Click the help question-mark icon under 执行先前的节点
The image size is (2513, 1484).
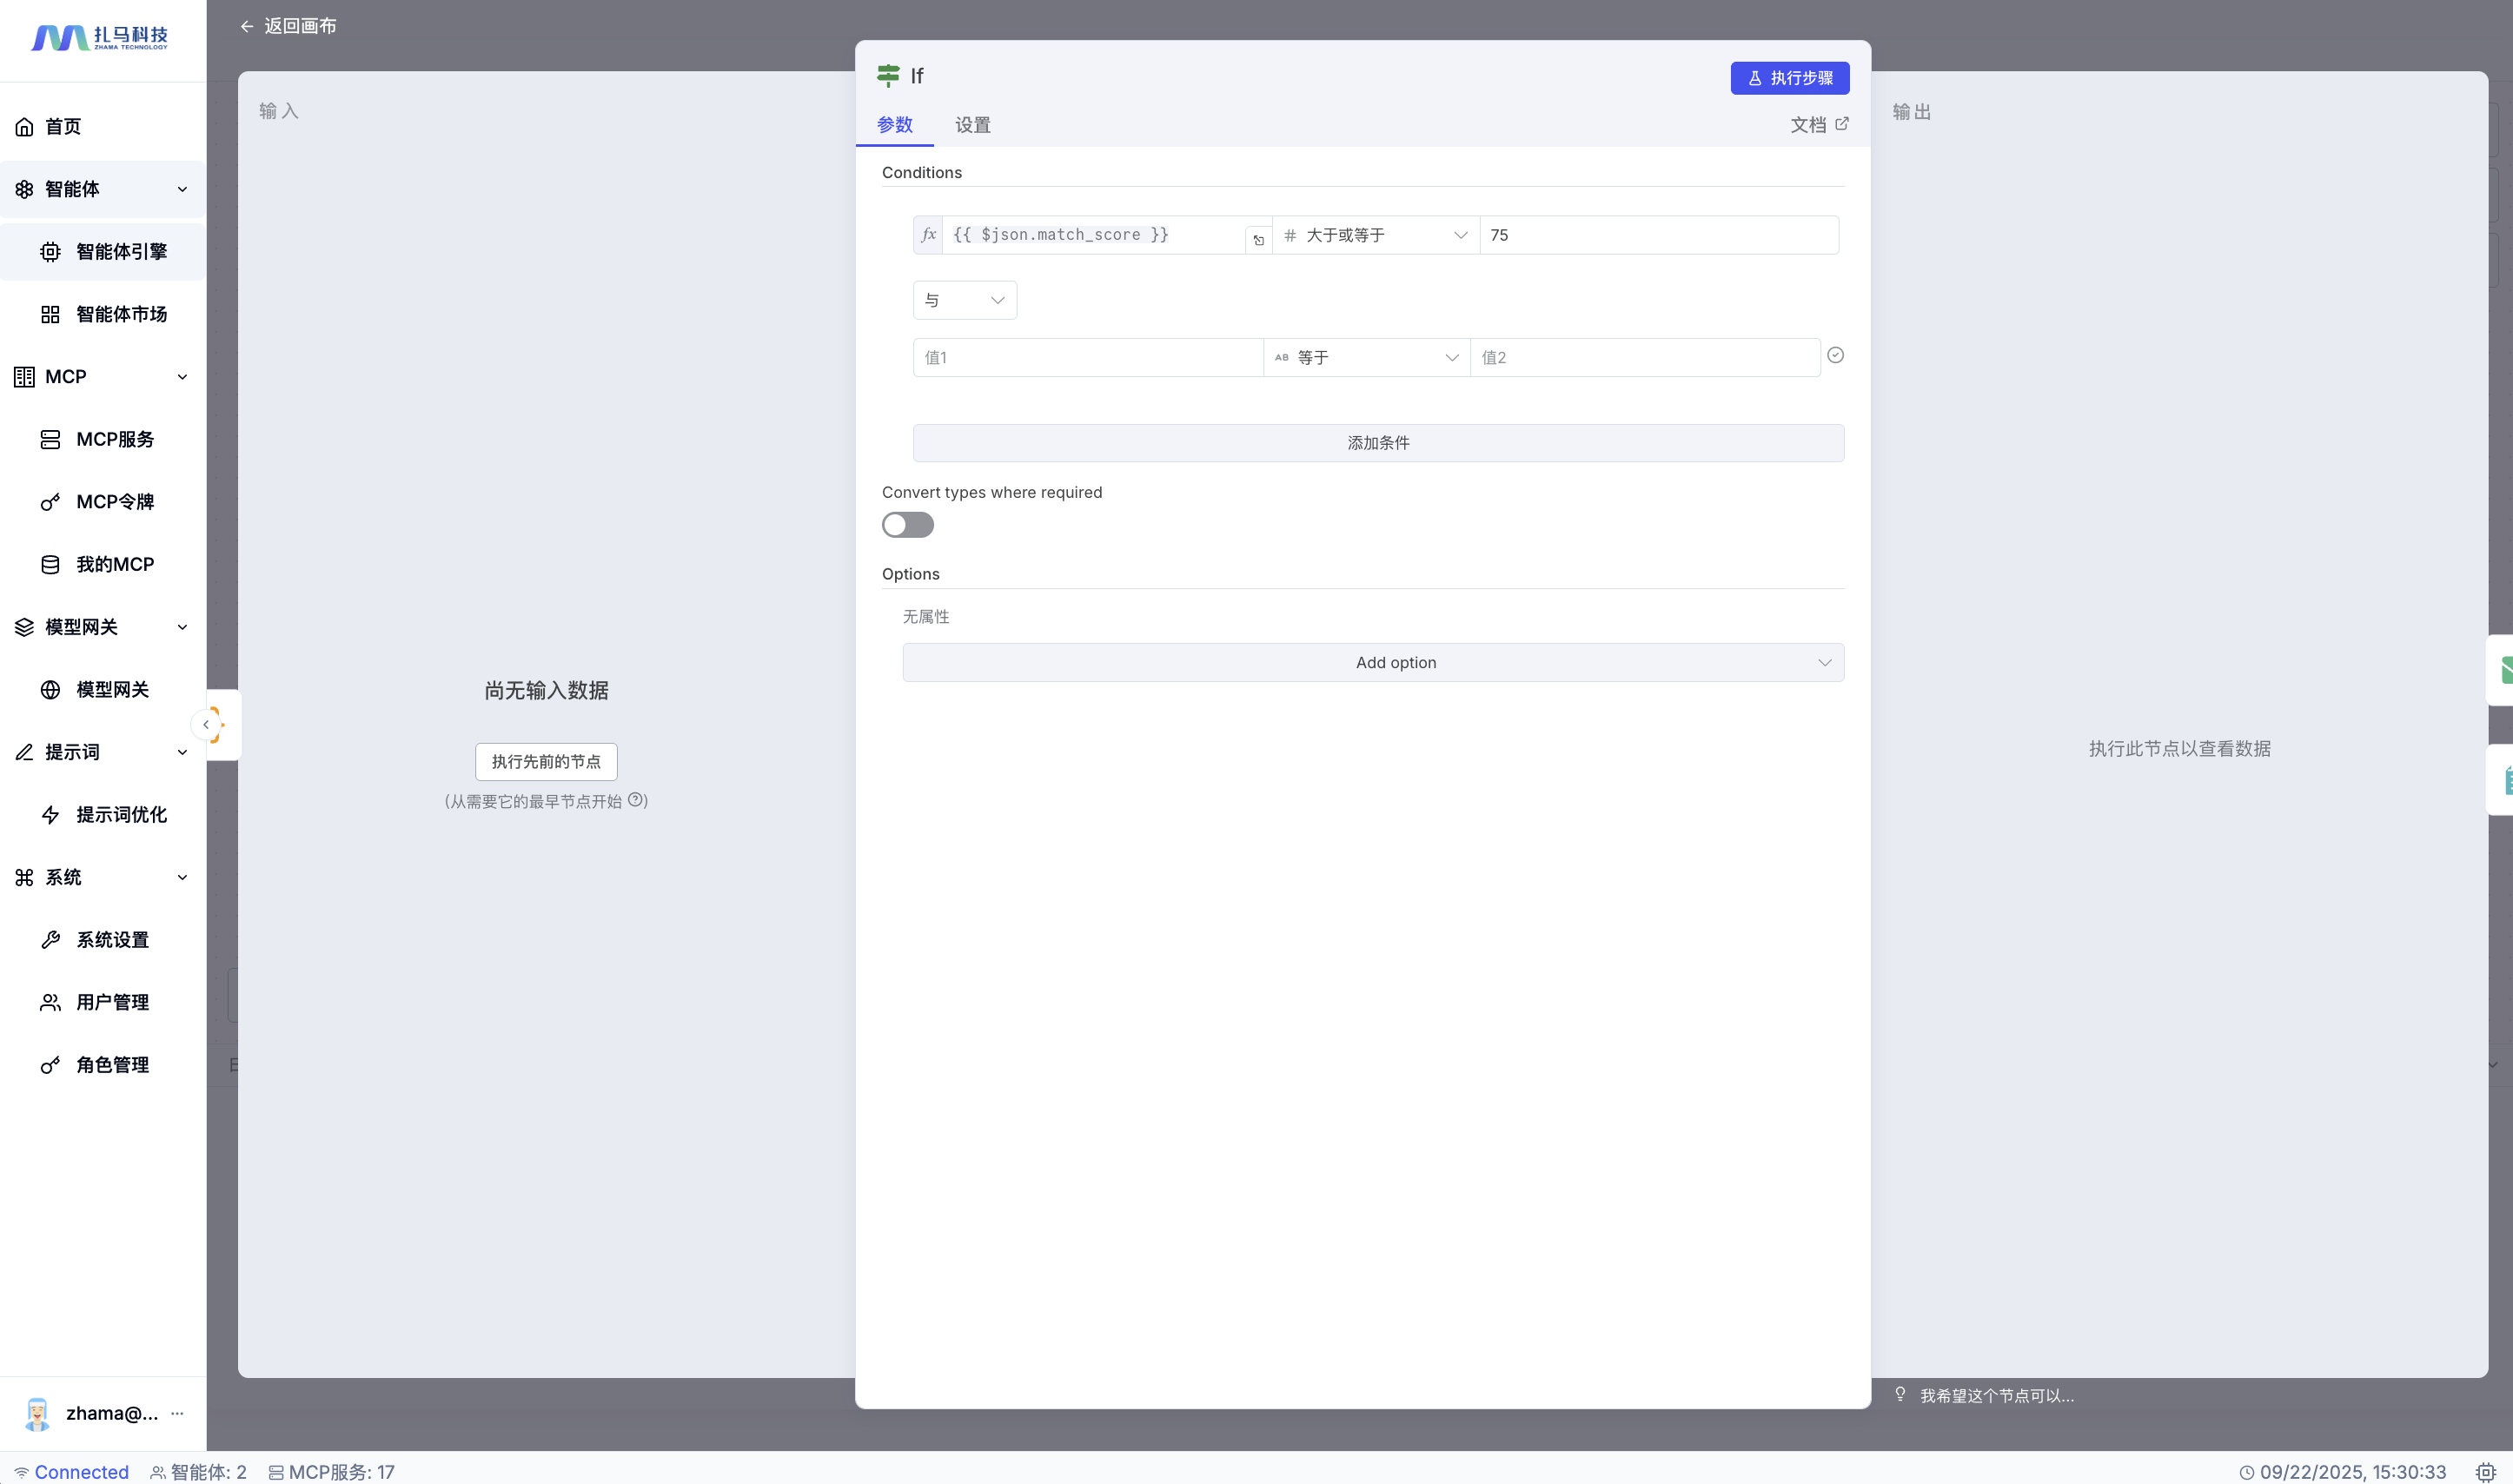point(635,800)
